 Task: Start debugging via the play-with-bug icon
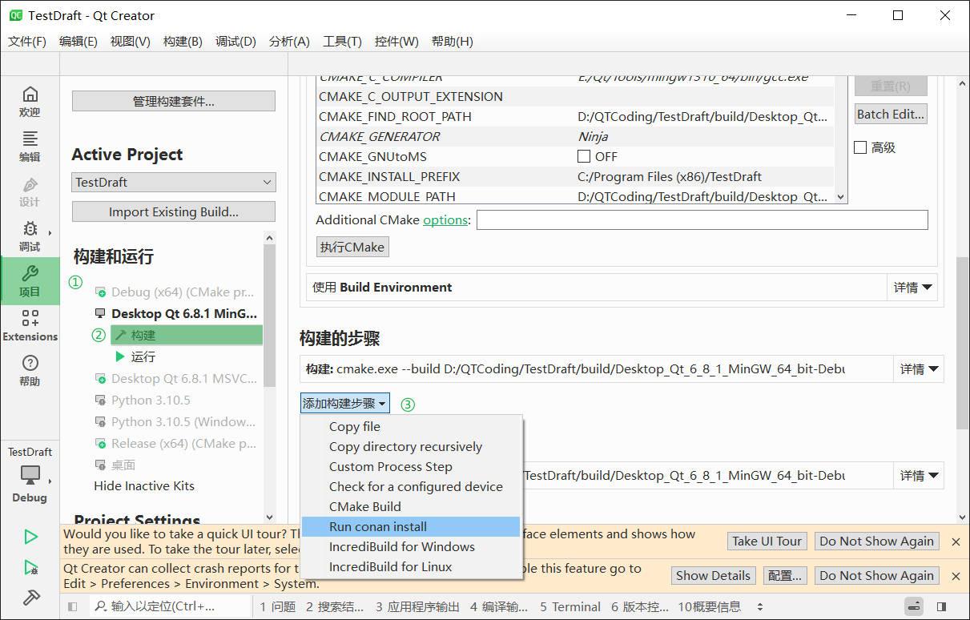click(31, 567)
